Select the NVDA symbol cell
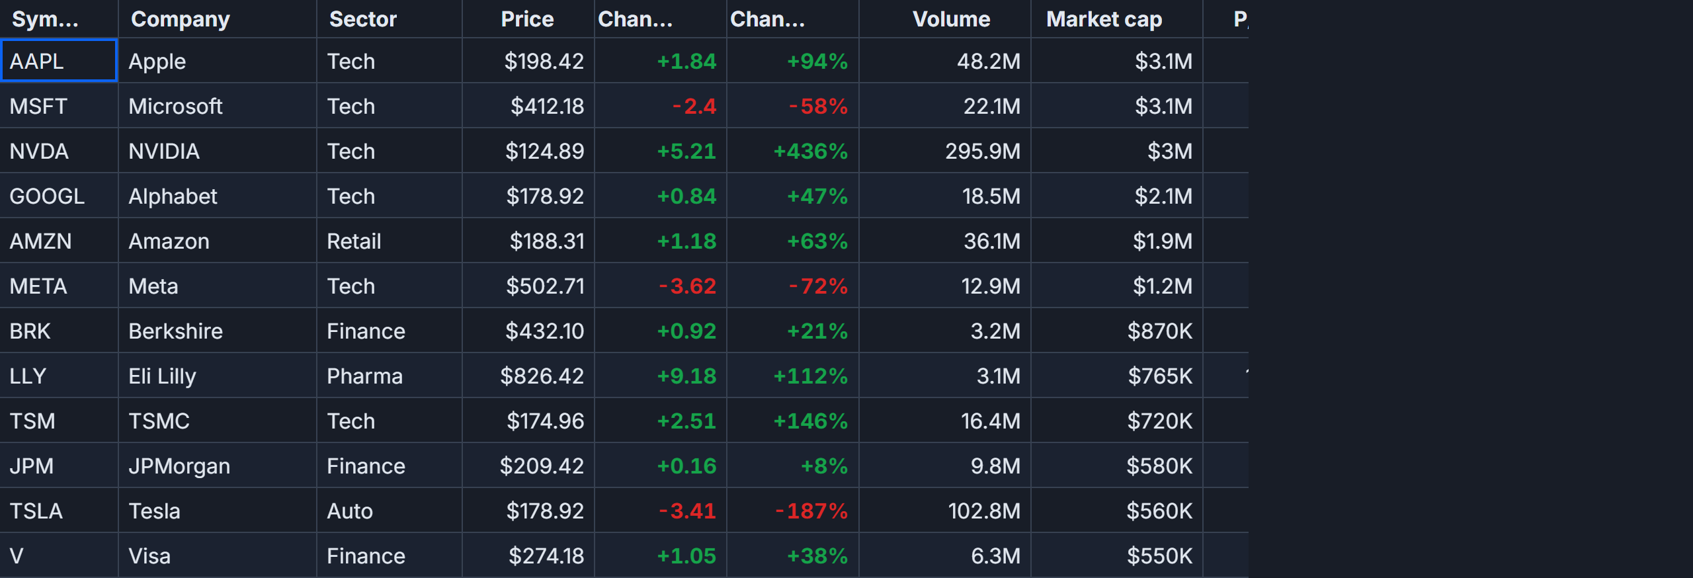 click(x=59, y=151)
